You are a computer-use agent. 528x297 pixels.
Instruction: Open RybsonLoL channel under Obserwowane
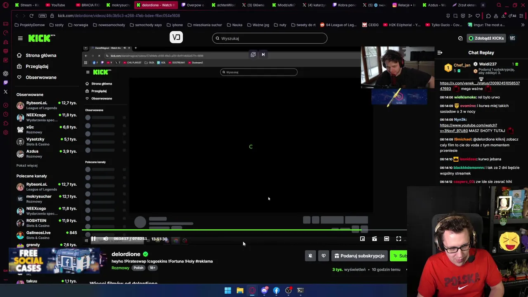pyautogui.click(x=47, y=105)
